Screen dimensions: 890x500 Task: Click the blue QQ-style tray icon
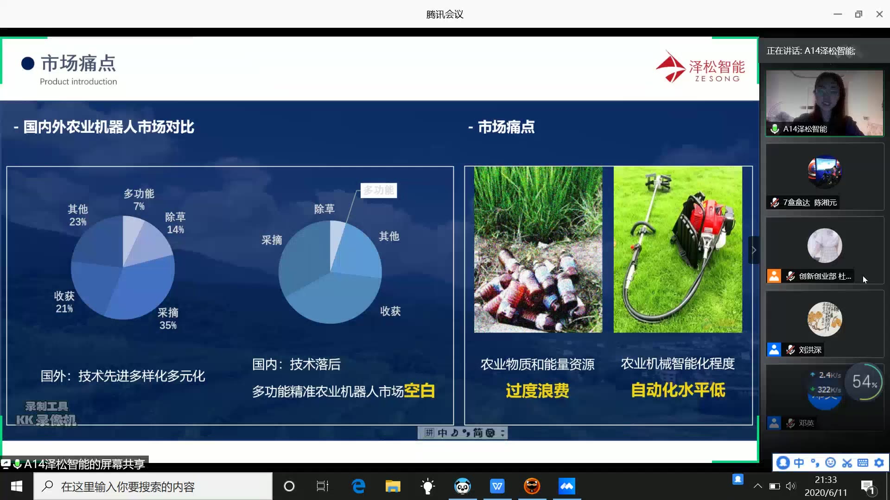click(x=738, y=479)
